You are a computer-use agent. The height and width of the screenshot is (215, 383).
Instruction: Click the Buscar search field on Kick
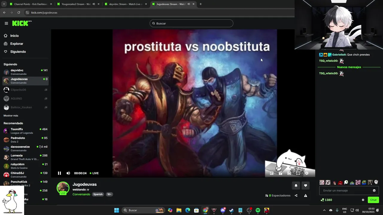coord(191,23)
